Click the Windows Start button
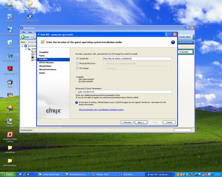 coord(8,175)
